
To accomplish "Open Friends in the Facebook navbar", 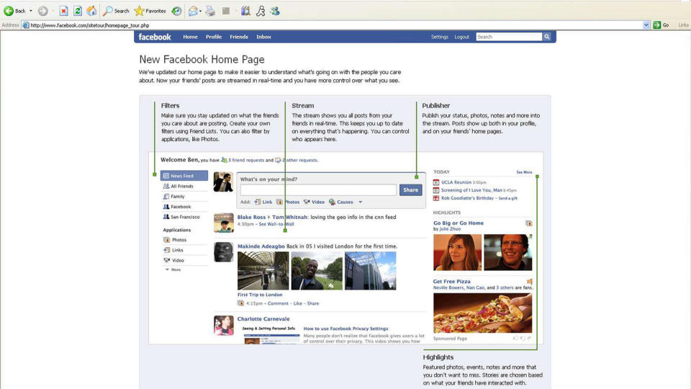I will click(x=239, y=37).
